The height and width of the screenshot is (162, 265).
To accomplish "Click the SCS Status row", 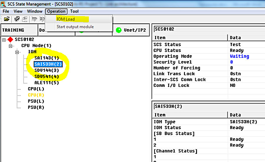I will point(209,45).
